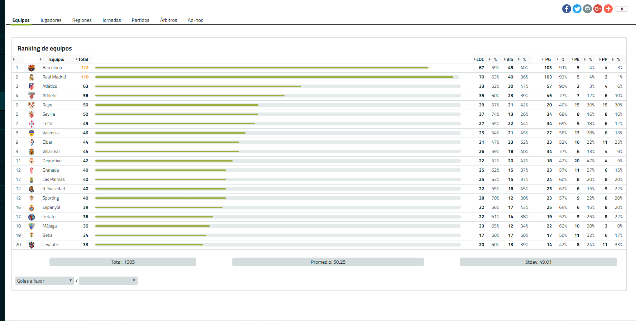
Task: Click the Google Plus share icon
Action: (x=598, y=9)
